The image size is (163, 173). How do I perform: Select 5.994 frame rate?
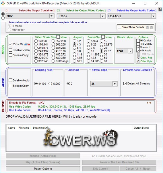pos(88,41)
